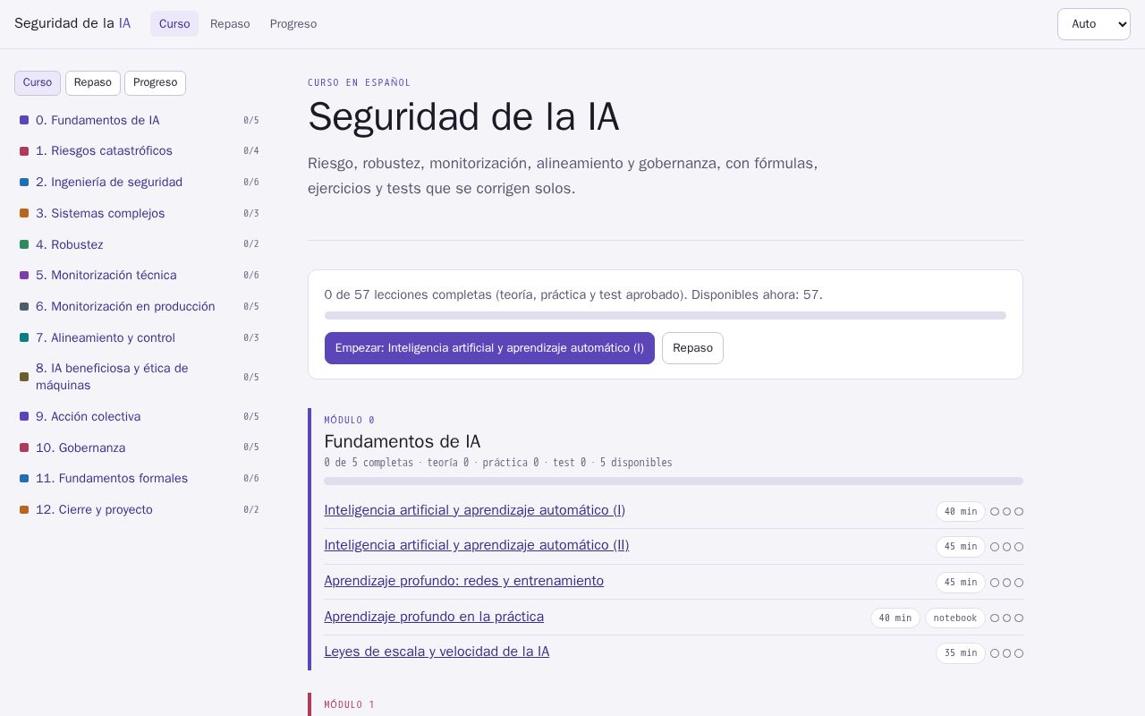
Task: Switch to Progreso in top navigation
Action: (293, 24)
